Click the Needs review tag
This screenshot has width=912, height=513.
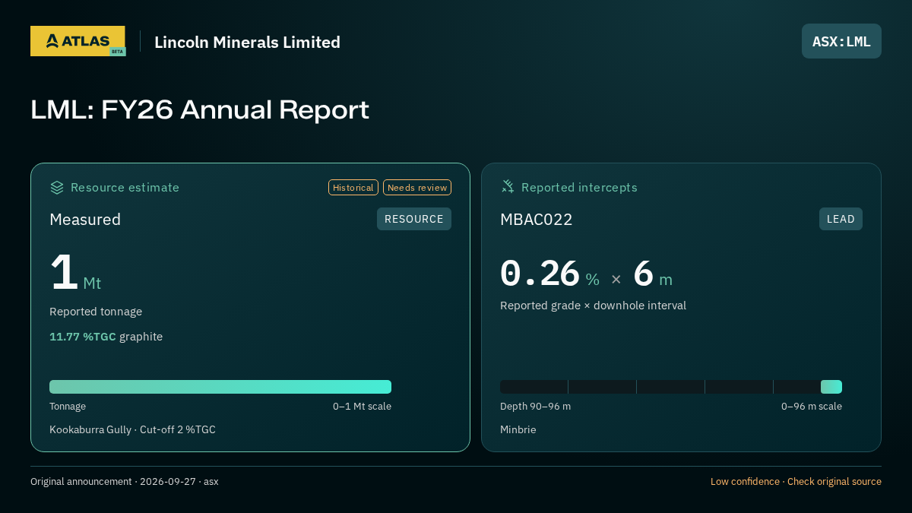(417, 187)
